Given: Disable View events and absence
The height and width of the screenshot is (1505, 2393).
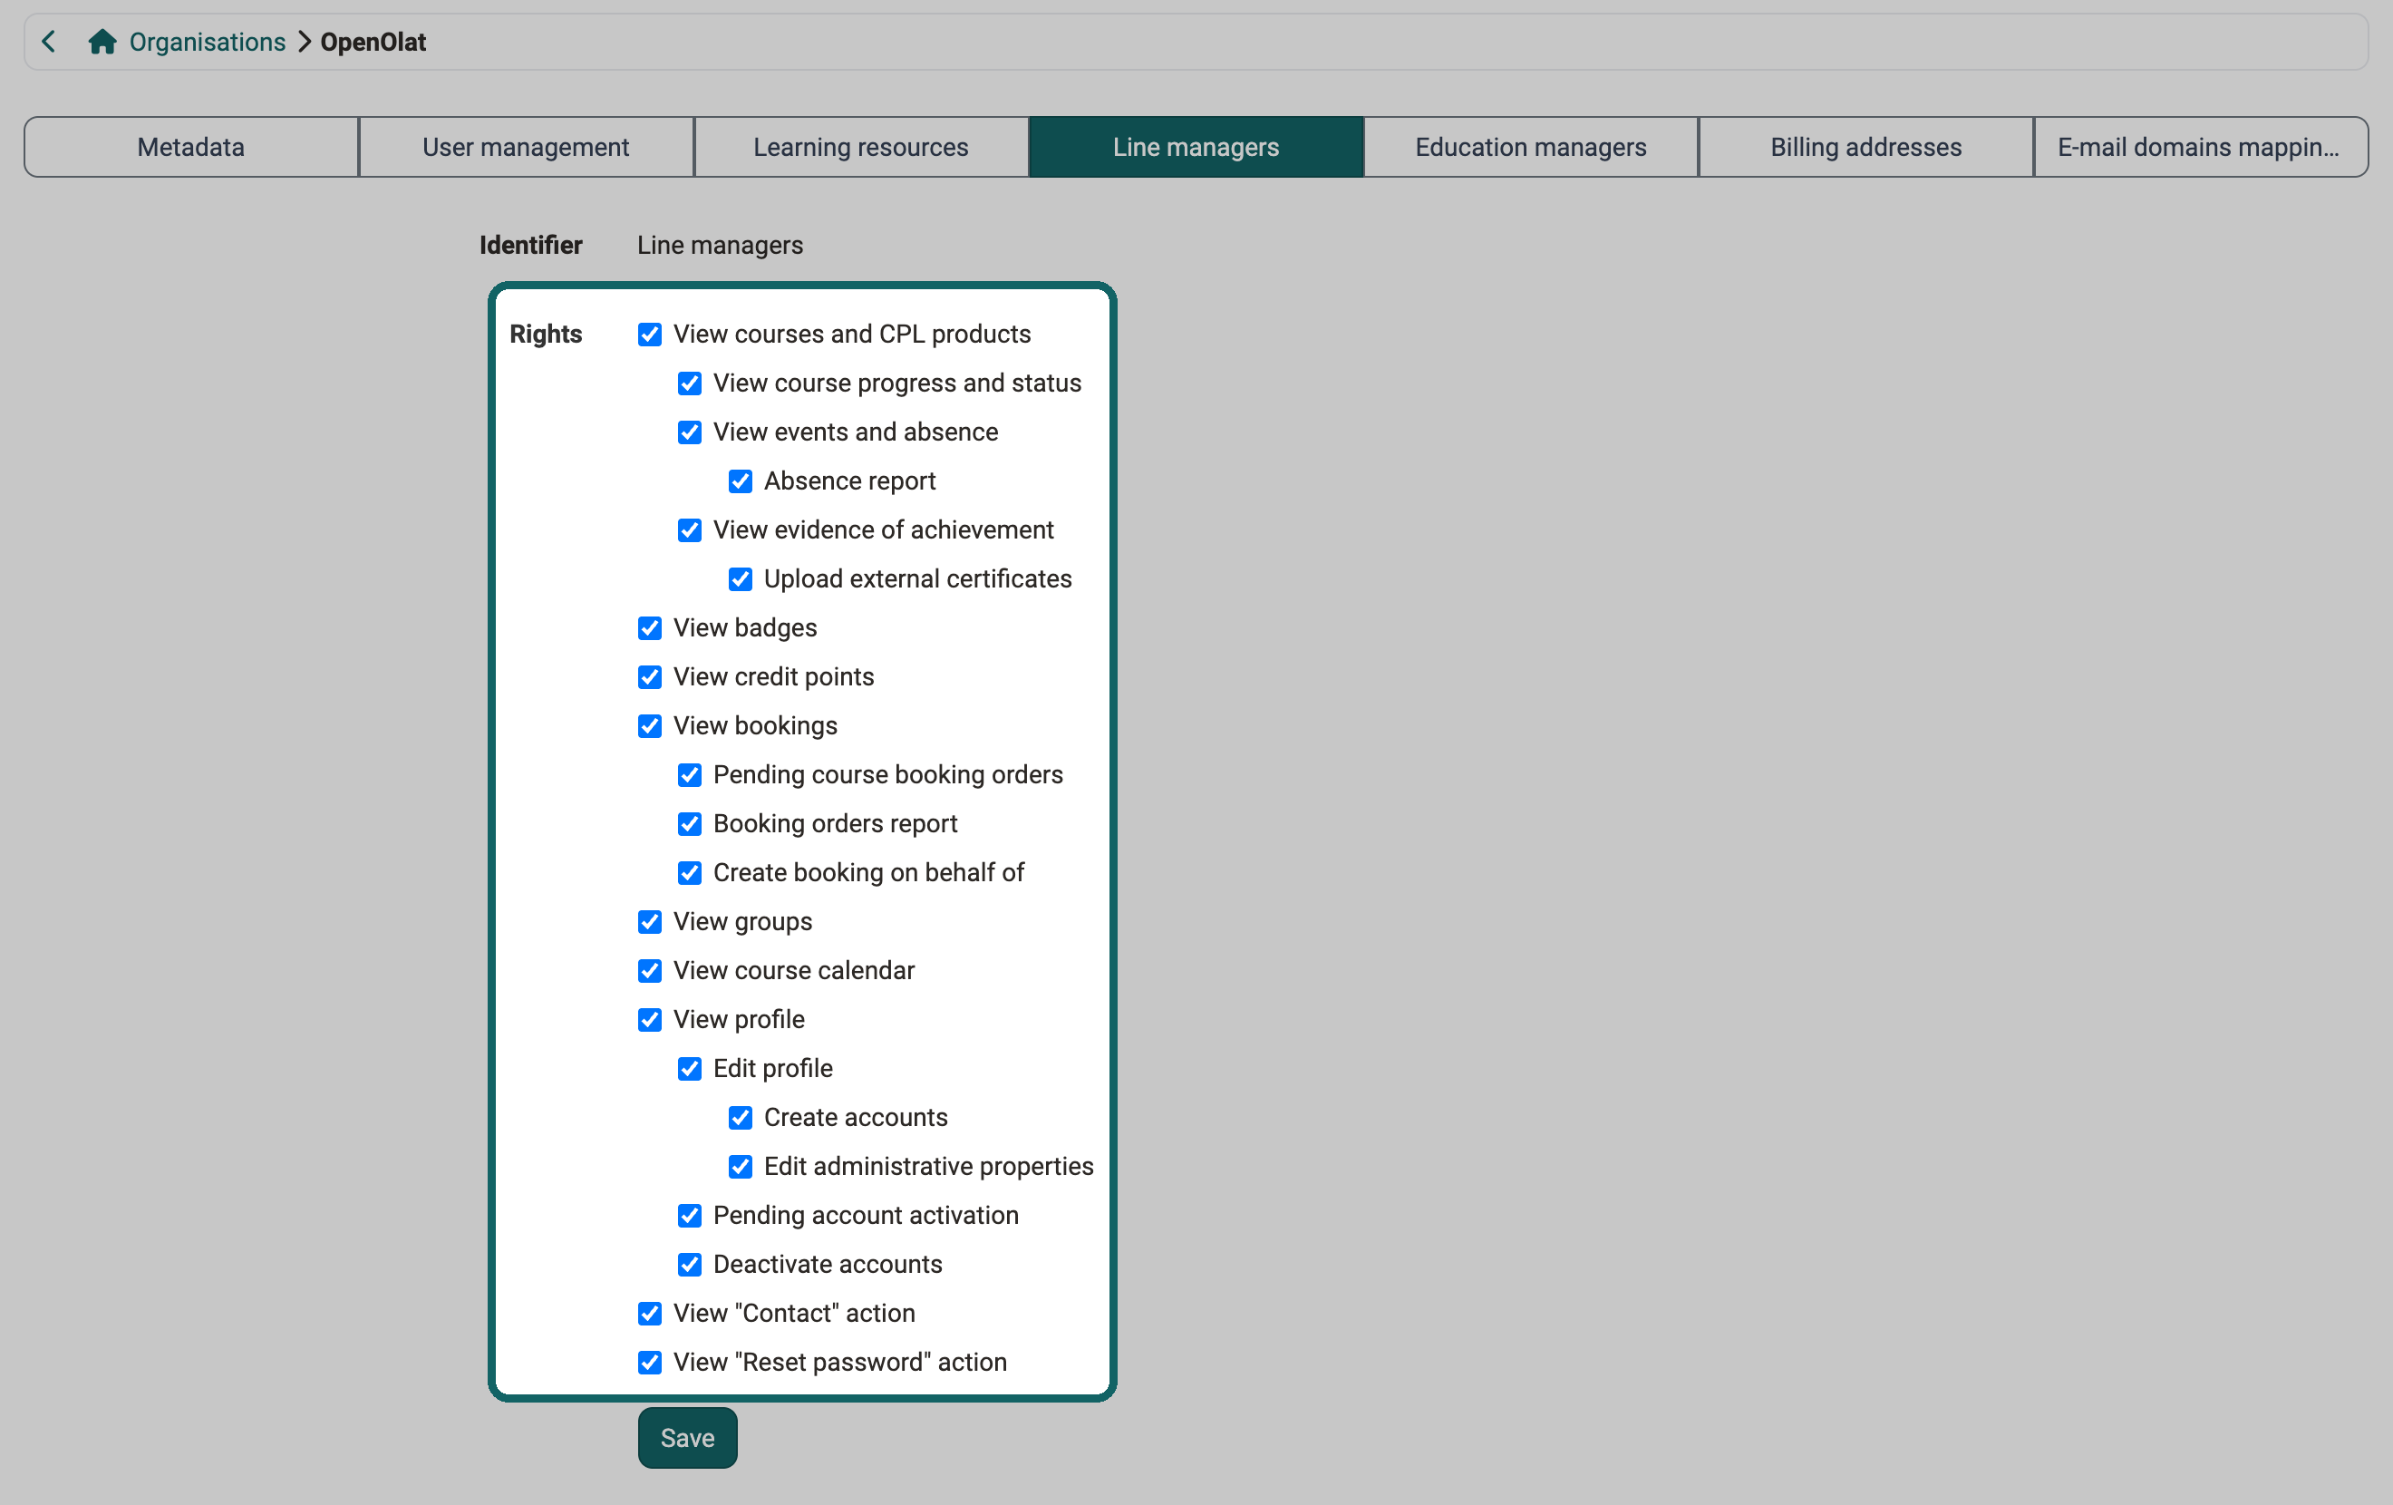Looking at the screenshot, I should click(x=690, y=432).
